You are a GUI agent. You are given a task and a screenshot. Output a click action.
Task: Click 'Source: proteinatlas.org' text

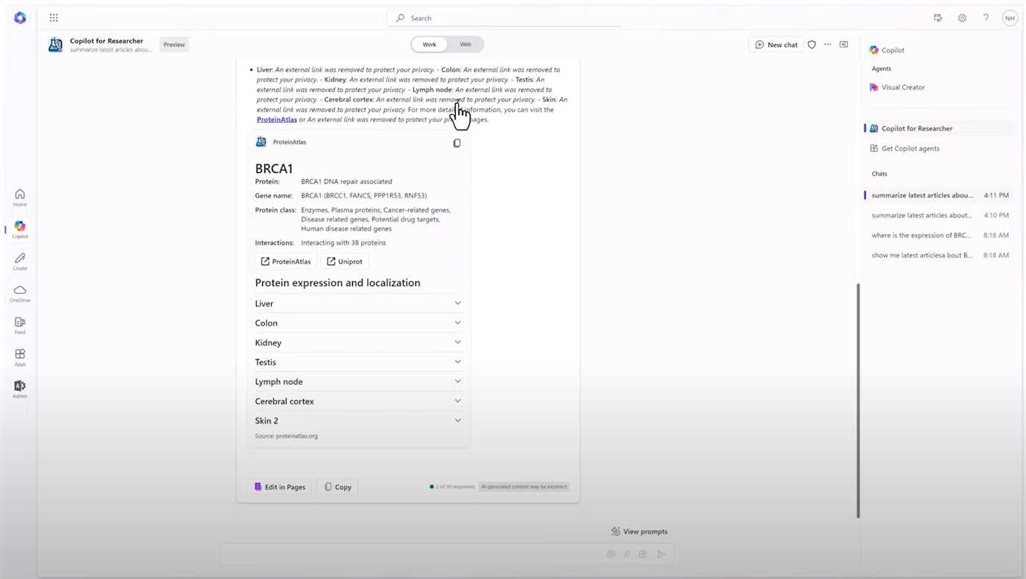tap(286, 436)
